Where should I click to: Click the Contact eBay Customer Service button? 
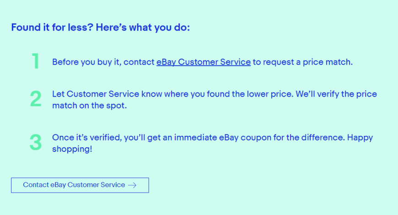pyautogui.click(x=80, y=185)
